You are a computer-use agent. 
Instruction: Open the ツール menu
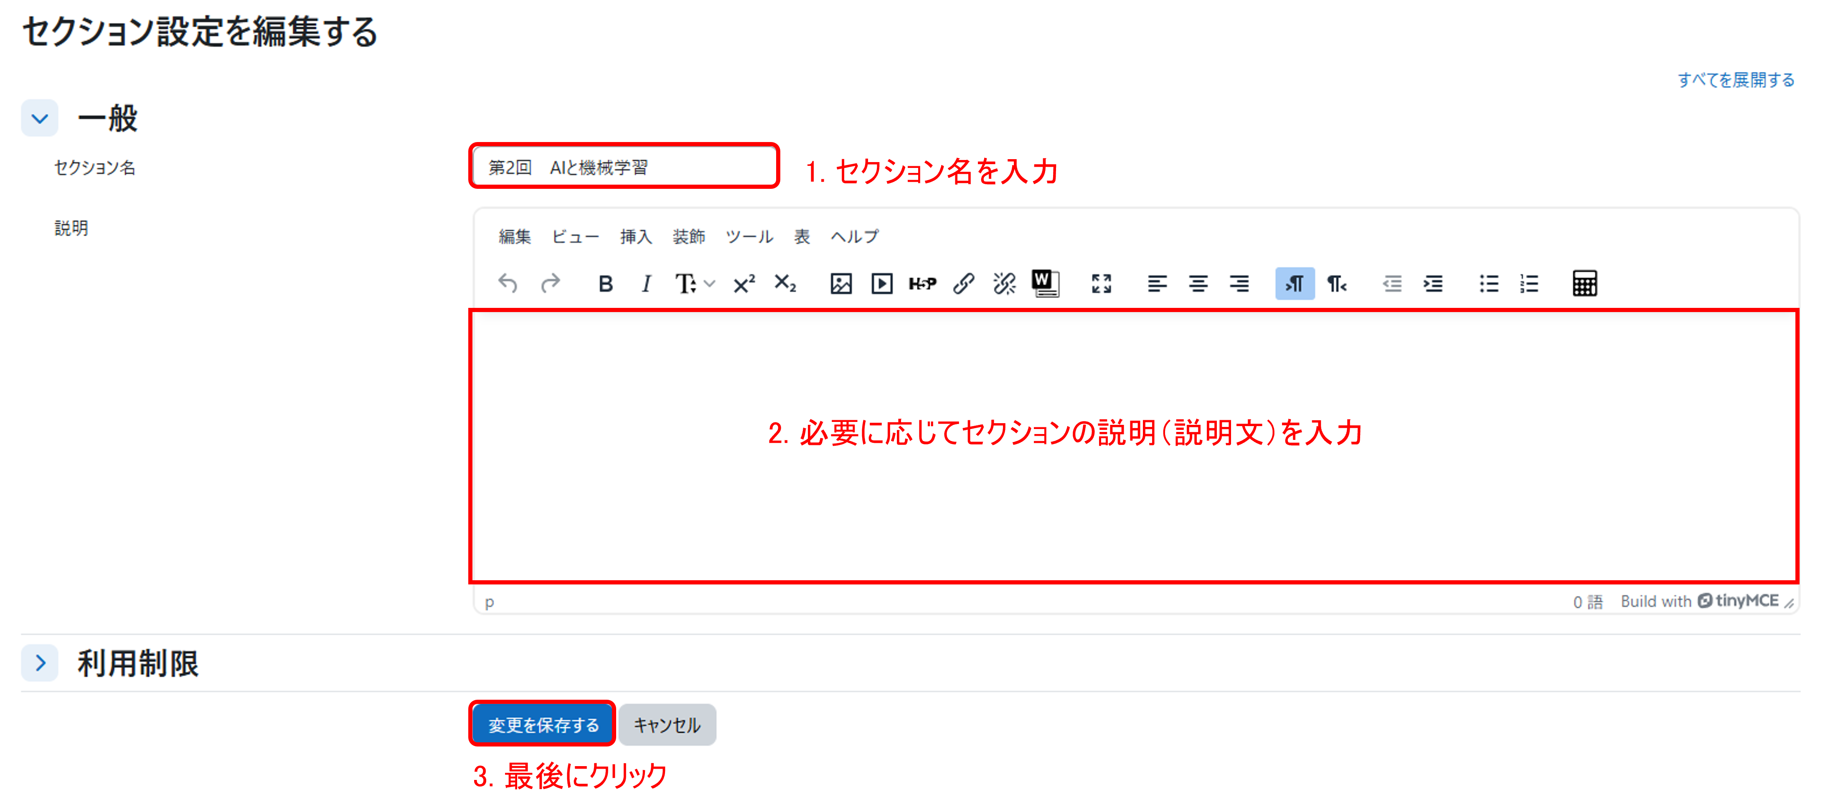[x=749, y=236]
